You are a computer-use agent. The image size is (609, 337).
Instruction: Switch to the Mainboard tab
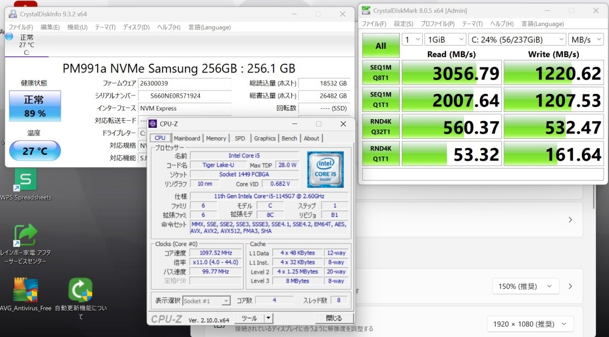(x=187, y=138)
